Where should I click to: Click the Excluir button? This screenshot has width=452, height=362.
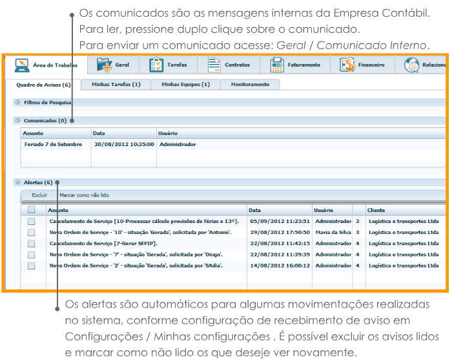point(39,195)
